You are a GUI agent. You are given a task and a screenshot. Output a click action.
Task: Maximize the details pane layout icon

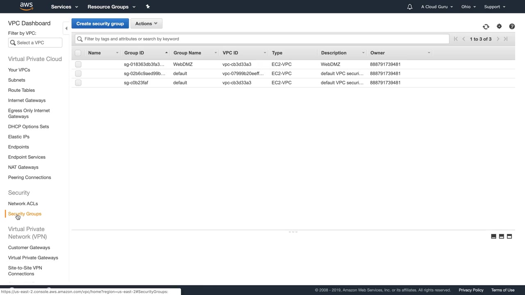[509, 236]
